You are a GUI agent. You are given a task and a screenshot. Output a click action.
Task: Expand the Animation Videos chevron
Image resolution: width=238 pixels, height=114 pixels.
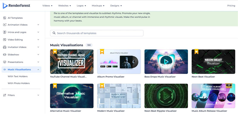coord(38,25)
